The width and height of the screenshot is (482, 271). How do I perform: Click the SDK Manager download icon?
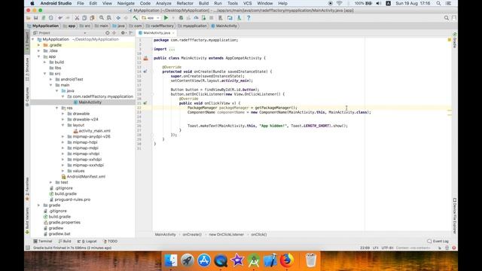coord(239,18)
